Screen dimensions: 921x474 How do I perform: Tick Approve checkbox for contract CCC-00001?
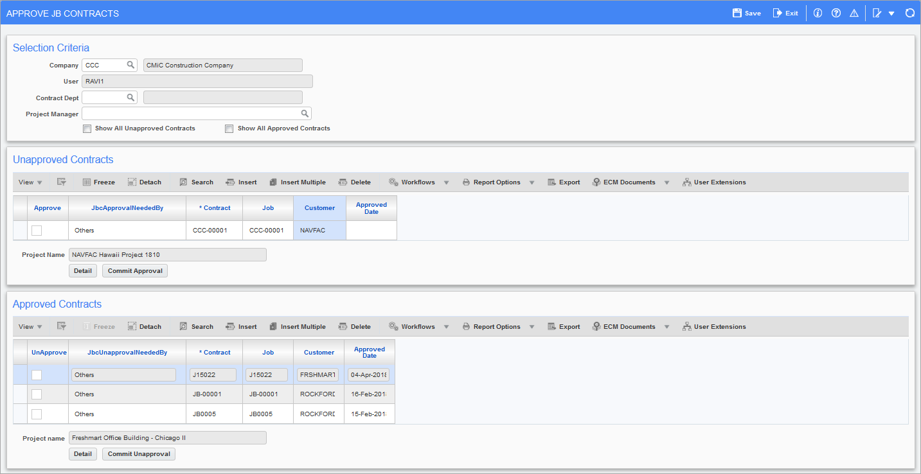37,230
